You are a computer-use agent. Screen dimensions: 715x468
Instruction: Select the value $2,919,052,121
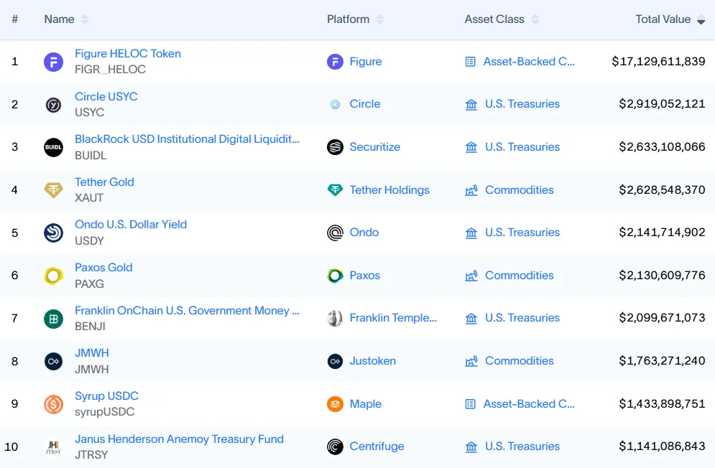coord(662,104)
